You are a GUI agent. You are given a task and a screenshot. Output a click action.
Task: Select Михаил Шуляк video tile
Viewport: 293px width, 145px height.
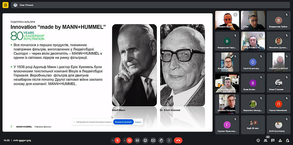click(x=227, y=21)
